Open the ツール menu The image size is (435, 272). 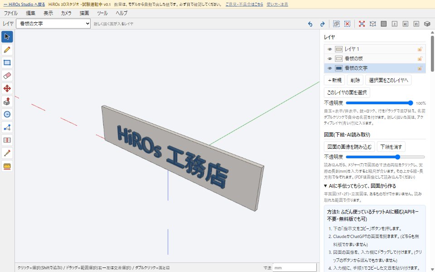pos(102,13)
